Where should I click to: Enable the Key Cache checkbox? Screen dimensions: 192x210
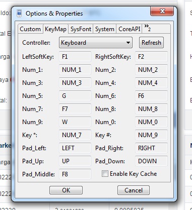click(105, 174)
